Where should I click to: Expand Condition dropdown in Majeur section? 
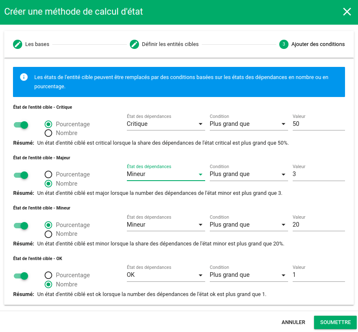[248, 174]
